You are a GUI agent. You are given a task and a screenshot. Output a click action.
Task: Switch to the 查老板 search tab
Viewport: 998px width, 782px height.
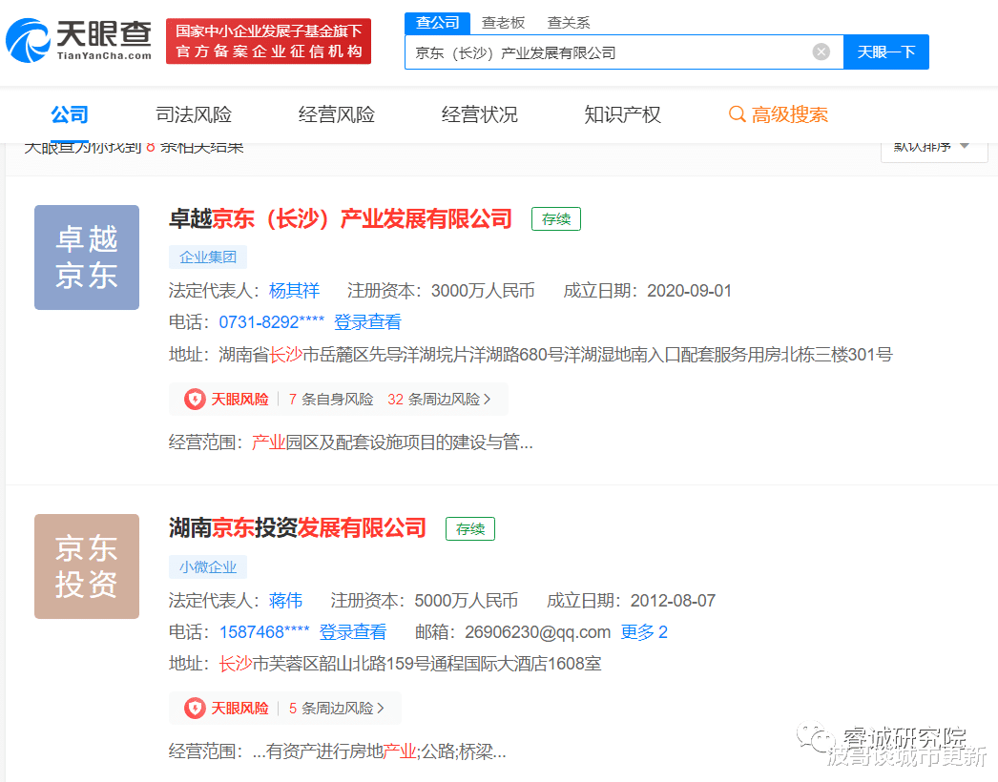(503, 23)
